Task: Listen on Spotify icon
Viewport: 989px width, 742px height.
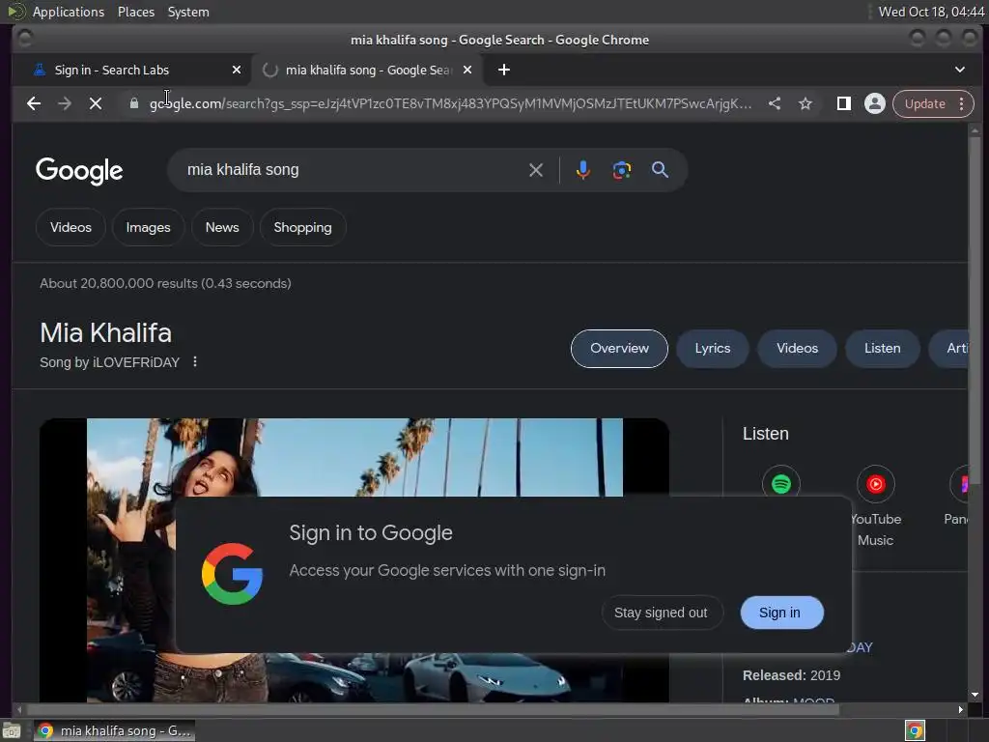Action: 780,484
